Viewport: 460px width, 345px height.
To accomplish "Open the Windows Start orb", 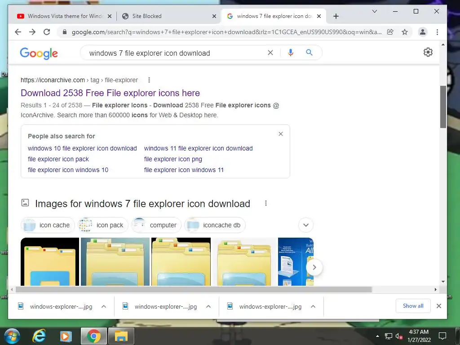I will click(x=12, y=336).
